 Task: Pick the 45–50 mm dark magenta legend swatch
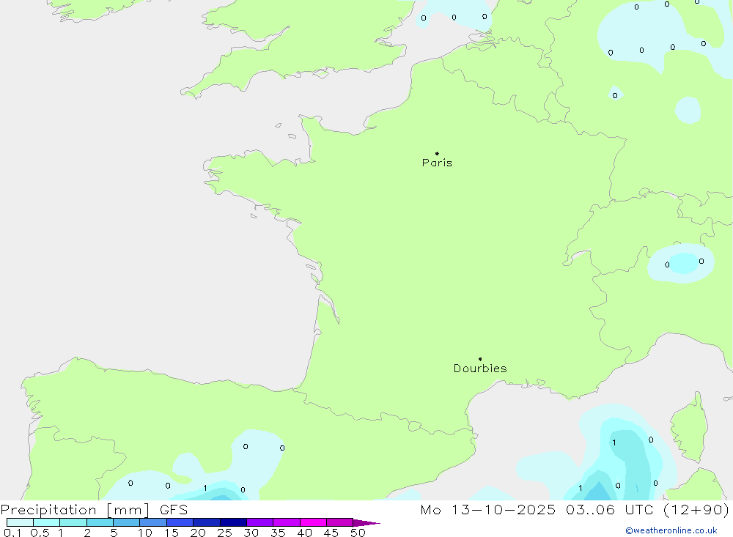pos(340,522)
